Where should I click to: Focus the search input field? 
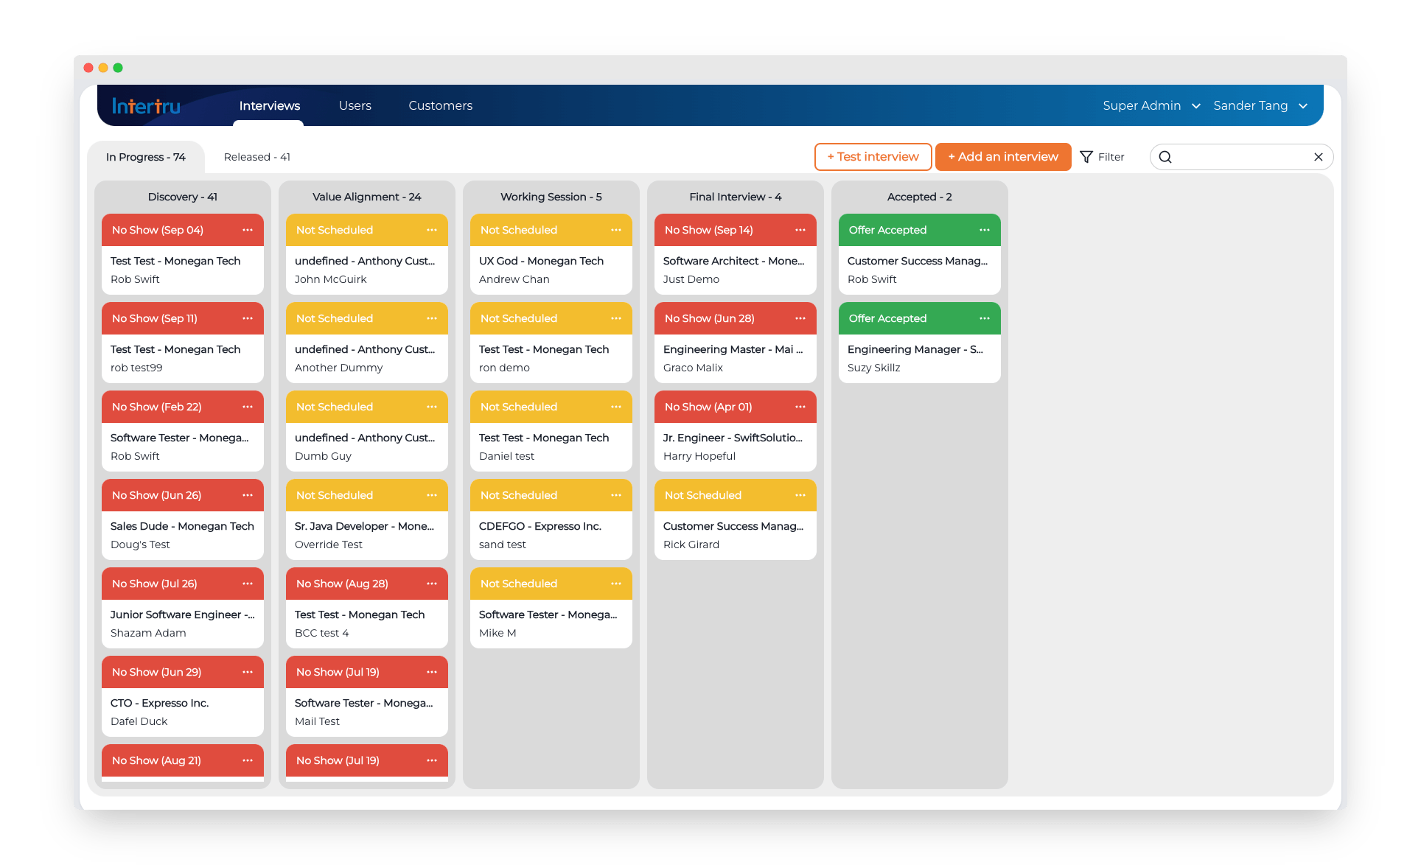pos(1241,157)
